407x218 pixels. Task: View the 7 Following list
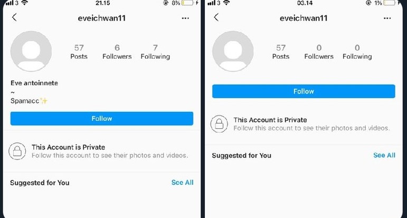point(155,52)
